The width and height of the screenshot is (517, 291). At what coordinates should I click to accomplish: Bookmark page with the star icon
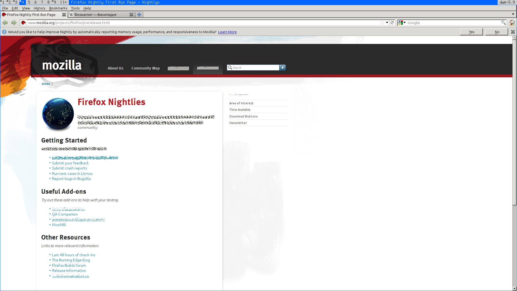[x=382, y=23]
